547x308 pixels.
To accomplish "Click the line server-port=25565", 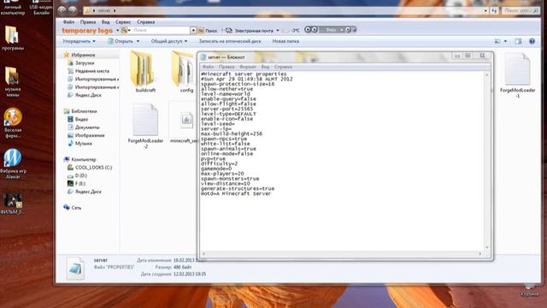I will 226,109.
